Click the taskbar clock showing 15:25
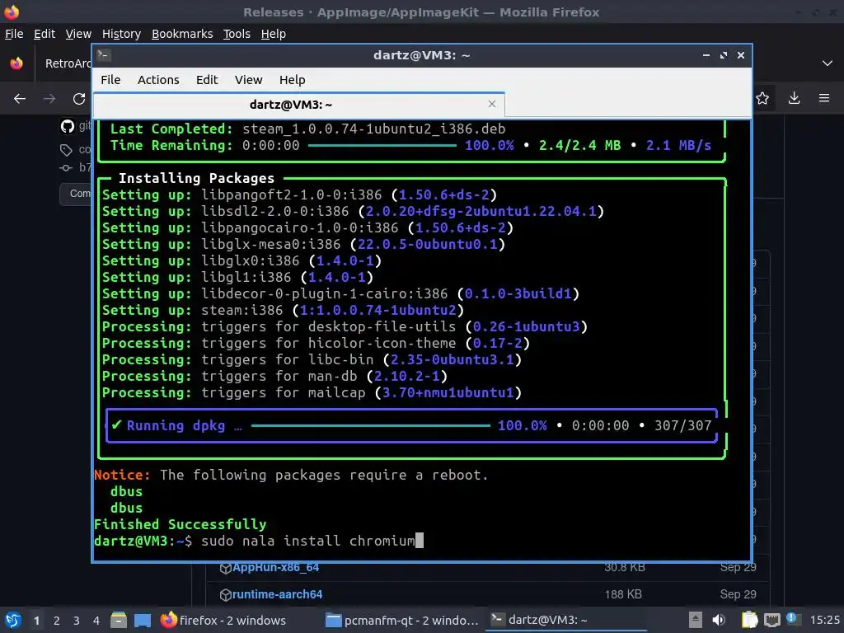Image resolution: width=844 pixels, height=633 pixels. tap(824, 620)
